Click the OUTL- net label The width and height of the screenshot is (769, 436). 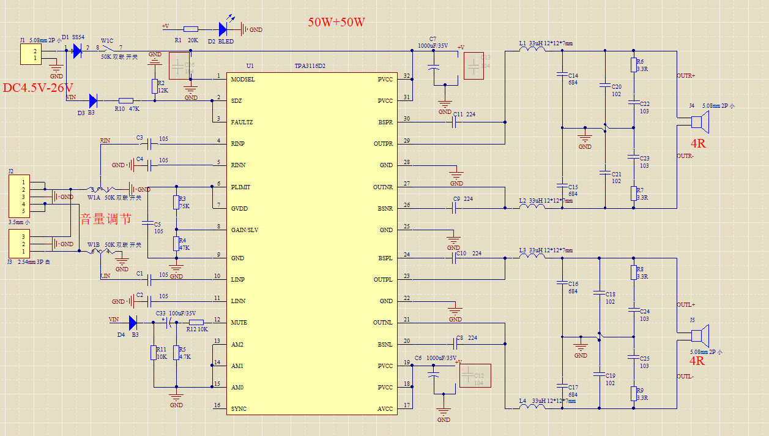click(685, 376)
